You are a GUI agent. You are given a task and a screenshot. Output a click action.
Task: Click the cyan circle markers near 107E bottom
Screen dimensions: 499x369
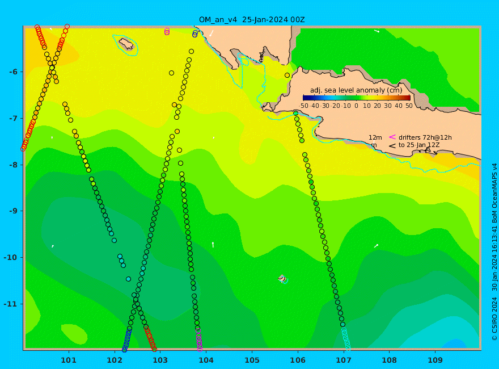[x=346, y=339]
